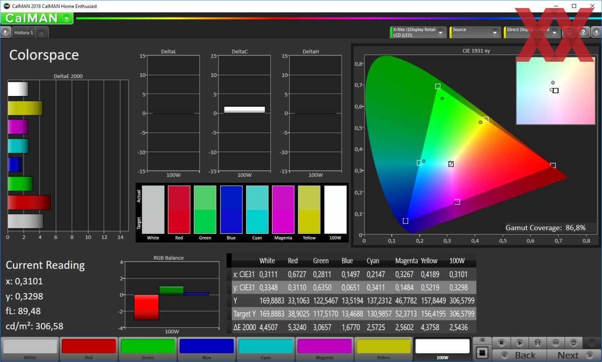Enable continuous read infinity icon

tap(556, 343)
